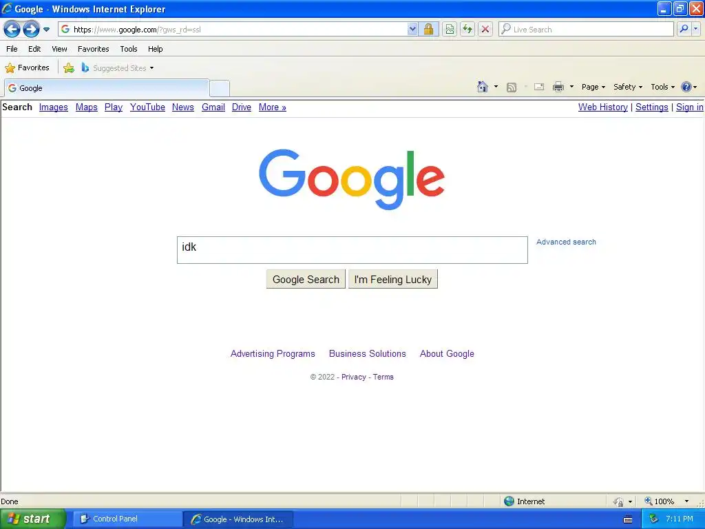Open the Safety command bar menu

tap(628, 87)
